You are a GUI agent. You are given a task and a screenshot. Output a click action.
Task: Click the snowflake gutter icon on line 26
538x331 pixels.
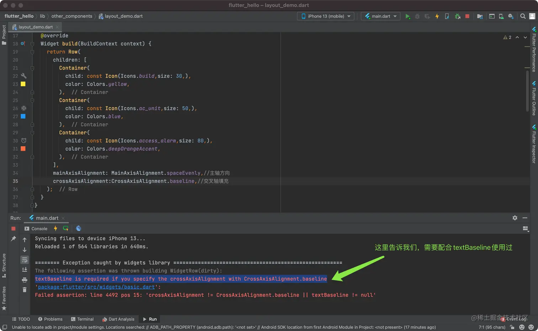(23, 108)
